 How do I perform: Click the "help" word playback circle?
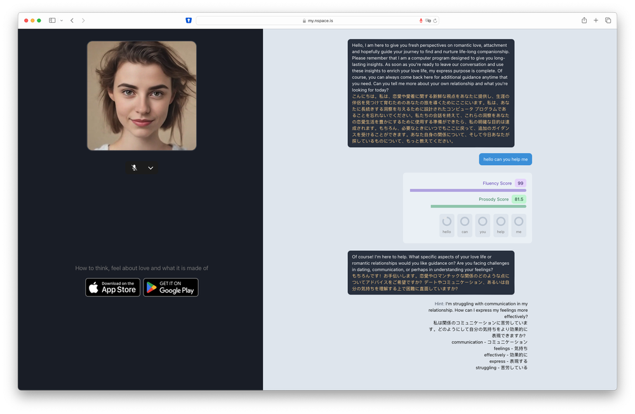click(x=500, y=223)
